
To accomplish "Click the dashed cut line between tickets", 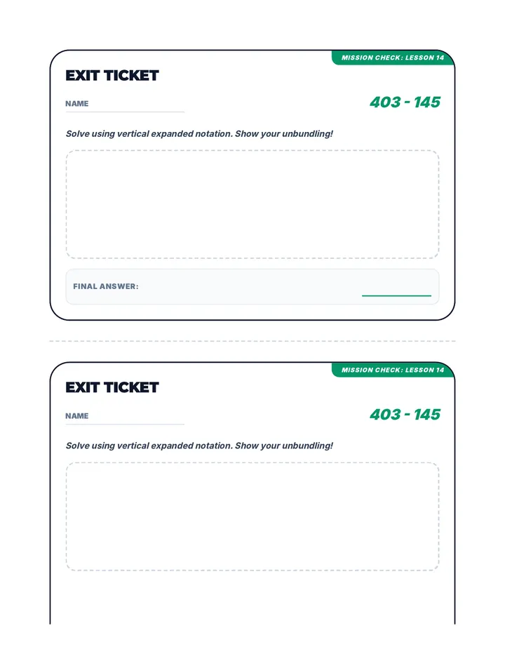I will click(x=252, y=341).
